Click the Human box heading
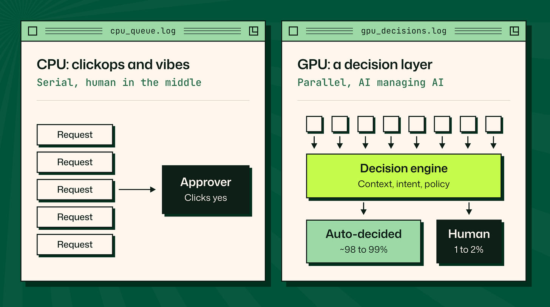The width and height of the screenshot is (550, 307). (469, 234)
